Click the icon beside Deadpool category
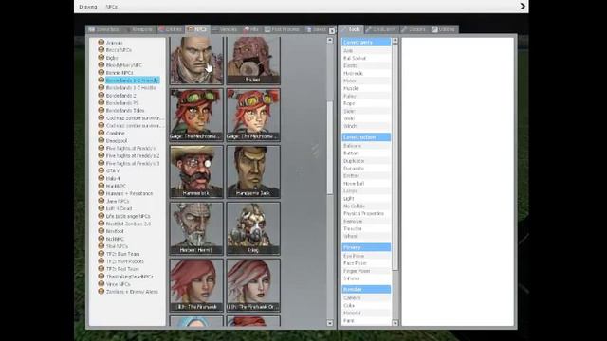The width and height of the screenshot is (607, 341). 101,140
